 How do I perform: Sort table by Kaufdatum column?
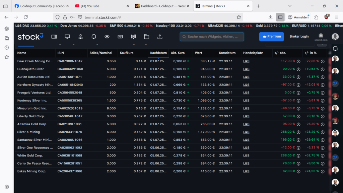tap(158, 53)
